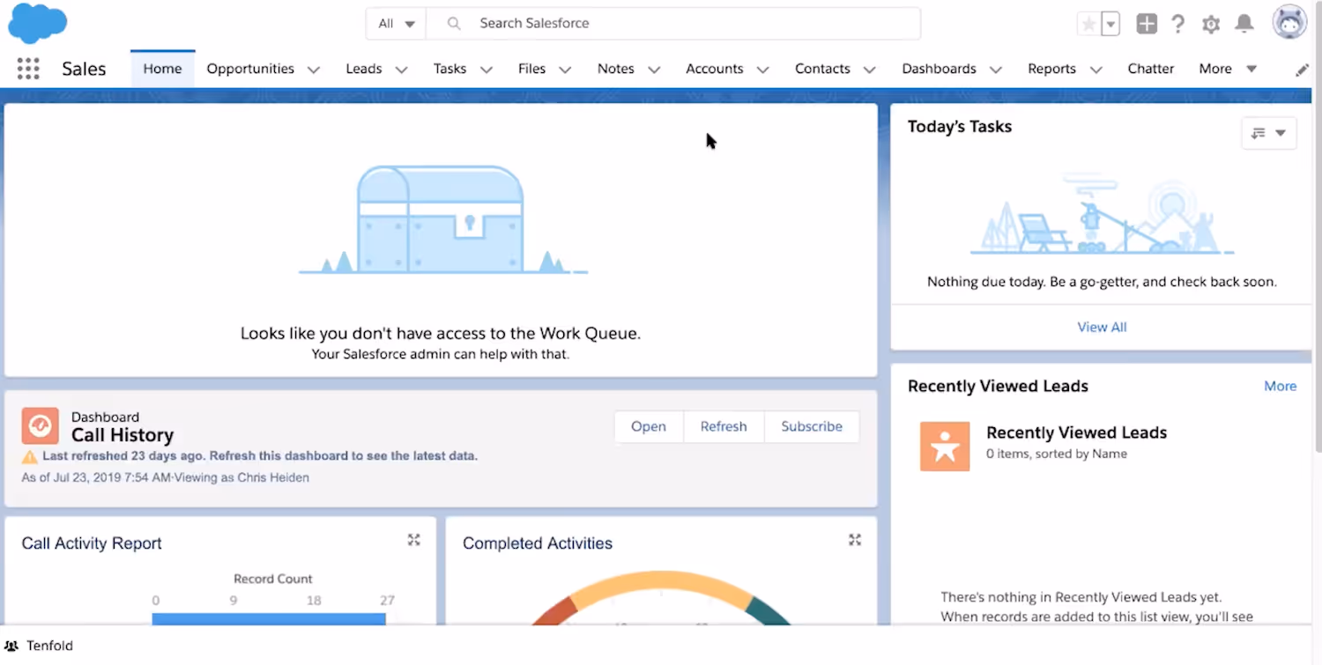Open the Tenfold utility bar item
The image size is (1322, 665).
tap(39, 646)
